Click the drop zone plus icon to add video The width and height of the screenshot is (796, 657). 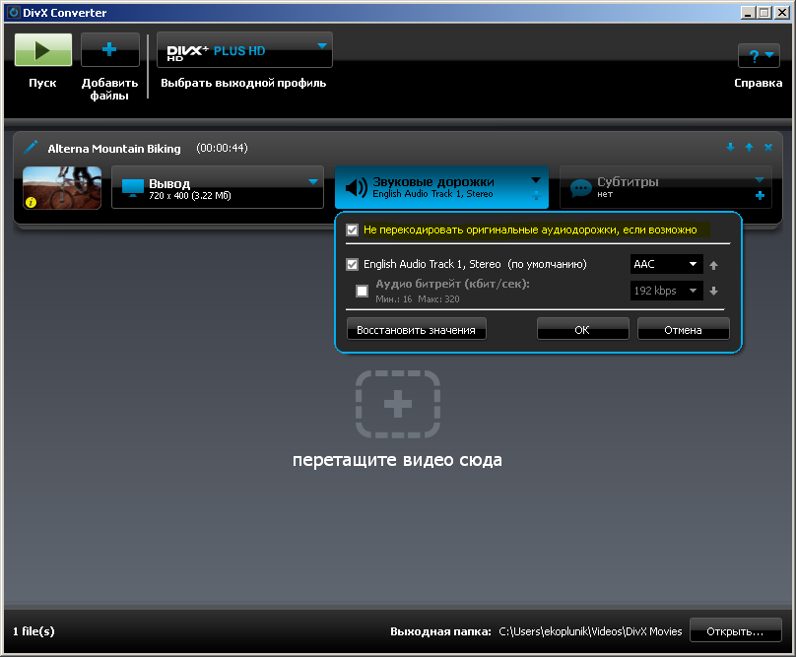click(397, 404)
